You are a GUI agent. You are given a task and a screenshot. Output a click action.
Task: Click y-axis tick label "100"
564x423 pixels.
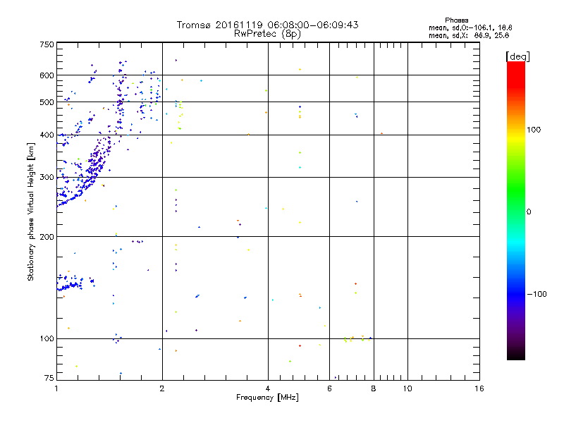point(47,338)
